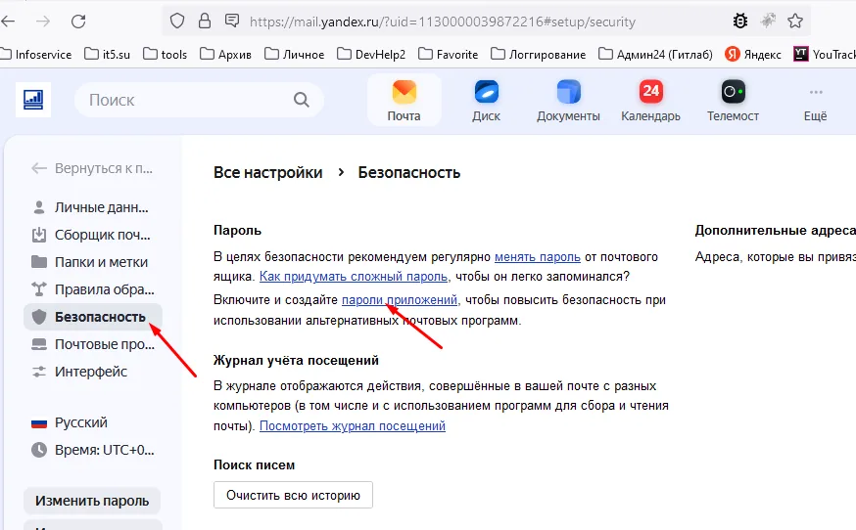Click the Поиск писем heading

(x=254, y=465)
